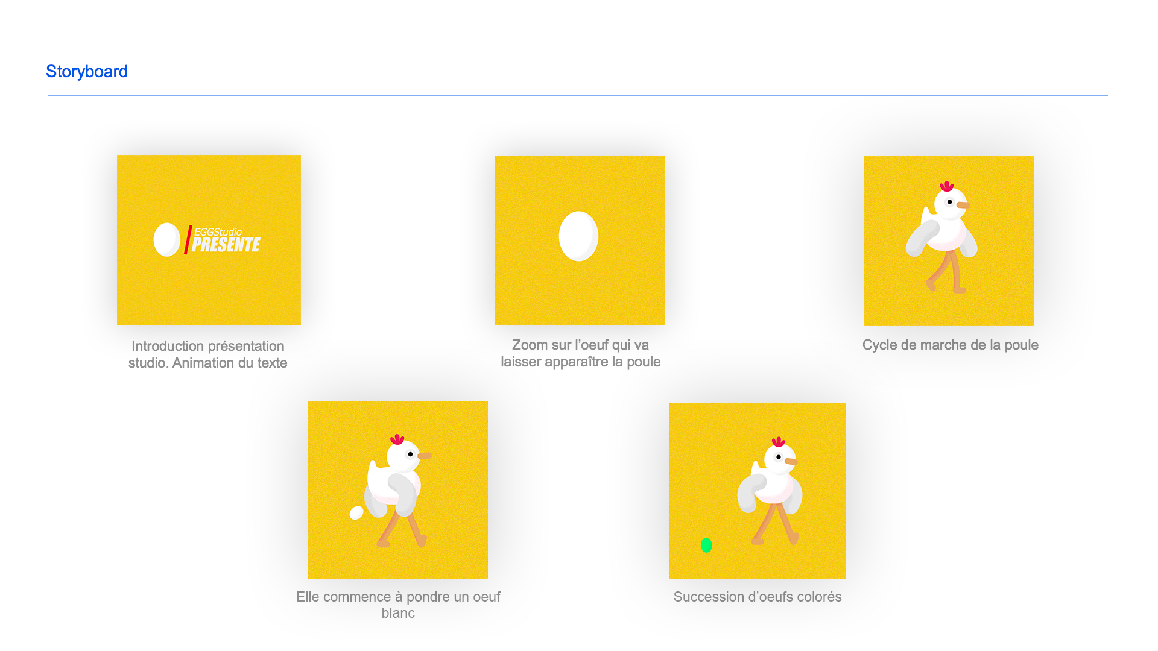Click caption 'Introduction présentation studio. Animation du texte'
Viewport: 1158px width, 651px height.
(x=208, y=354)
